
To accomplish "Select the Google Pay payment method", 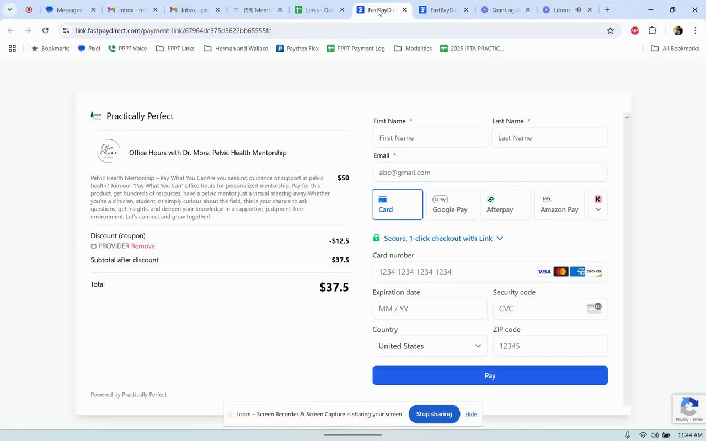I will click(x=452, y=205).
